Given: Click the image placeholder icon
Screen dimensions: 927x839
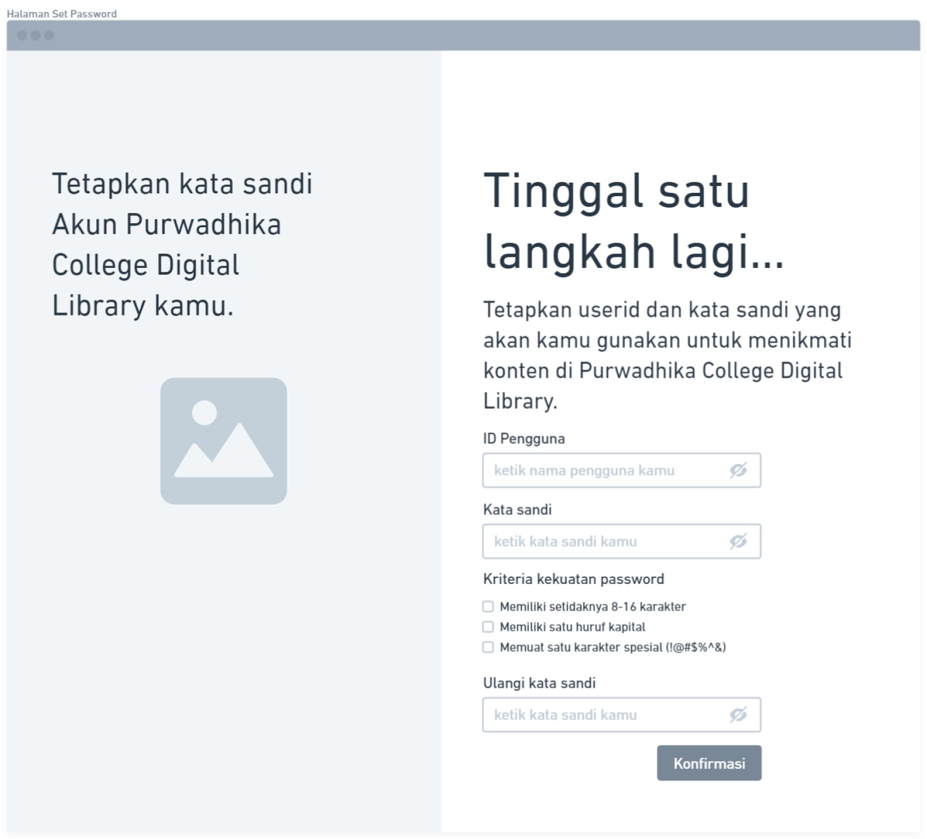Looking at the screenshot, I should (x=223, y=441).
